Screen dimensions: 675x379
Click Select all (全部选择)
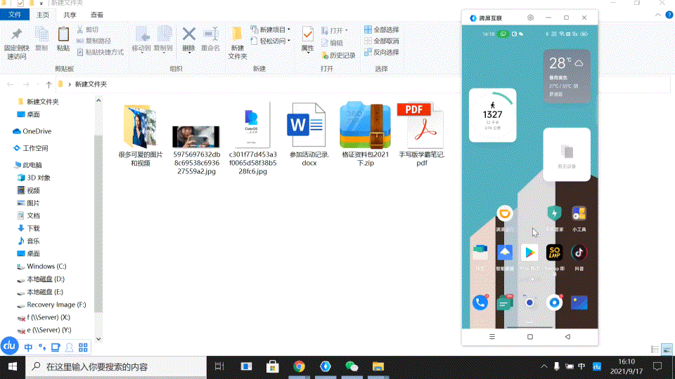click(381, 29)
